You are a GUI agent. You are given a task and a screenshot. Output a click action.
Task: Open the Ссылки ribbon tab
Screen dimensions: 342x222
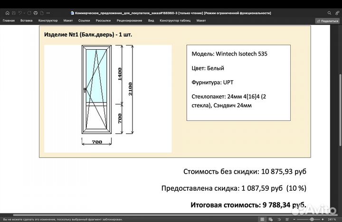pos(84,20)
